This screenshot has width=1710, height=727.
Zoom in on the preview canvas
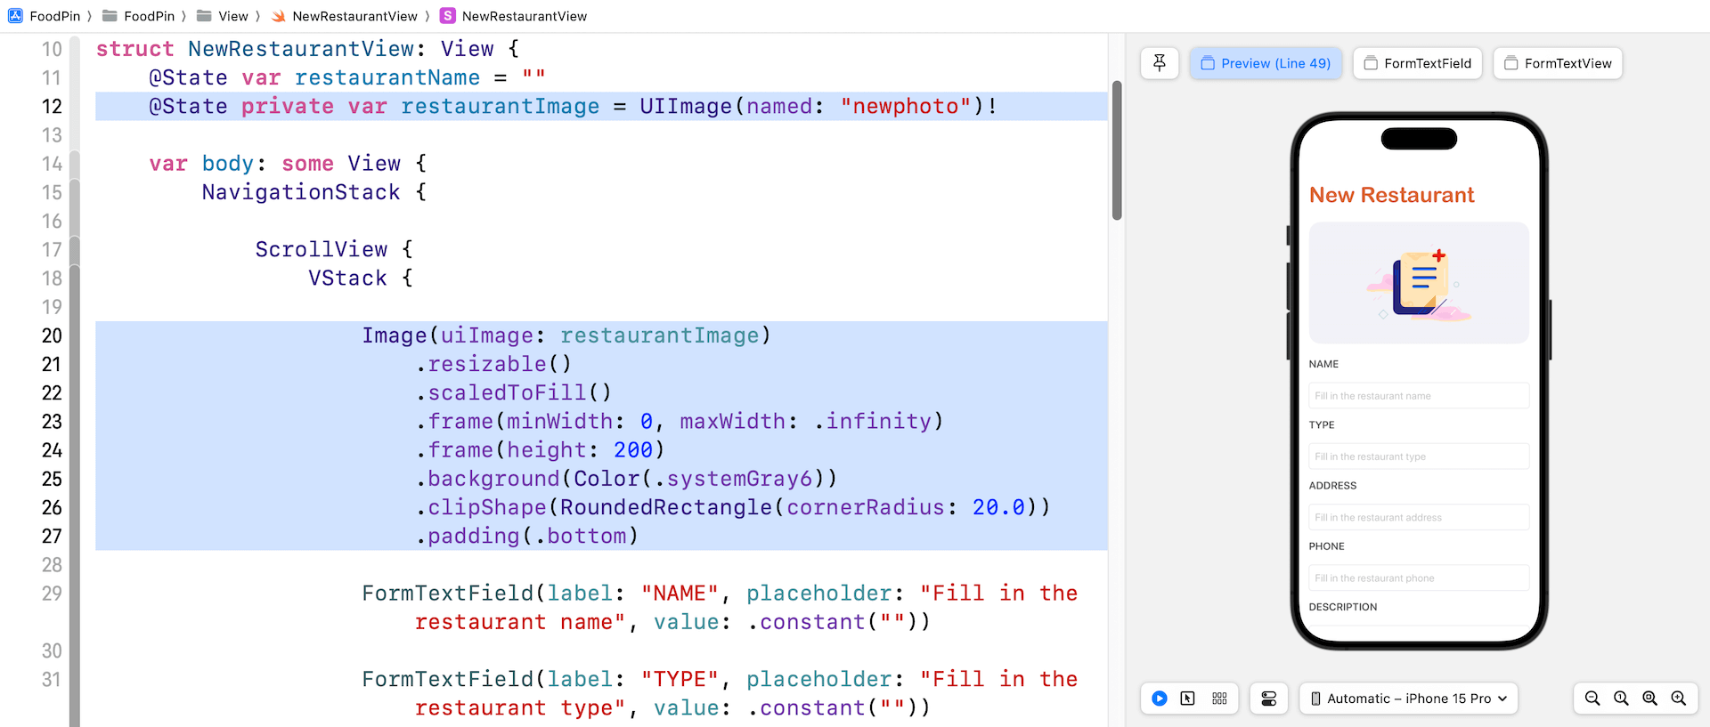click(1679, 699)
